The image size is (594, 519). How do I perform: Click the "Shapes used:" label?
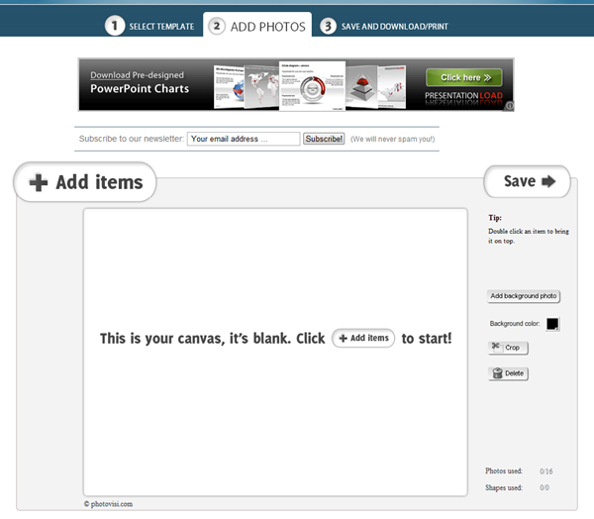504,487
